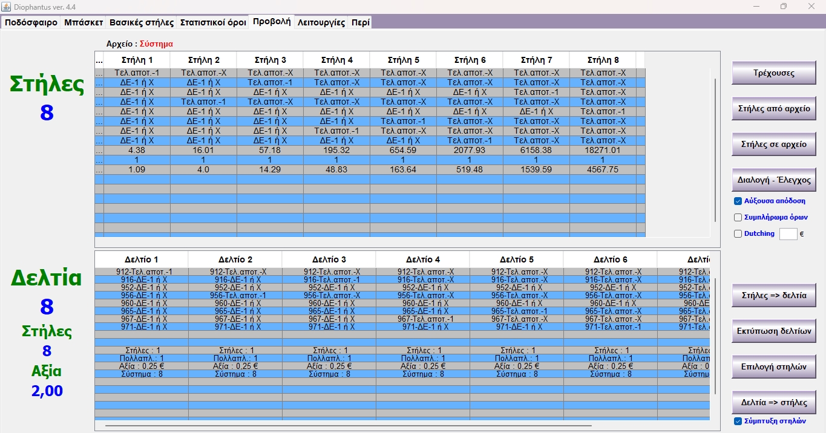Click the Στήλη 7 column header
Viewport: 826px width, 433px height.
click(536, 60)
